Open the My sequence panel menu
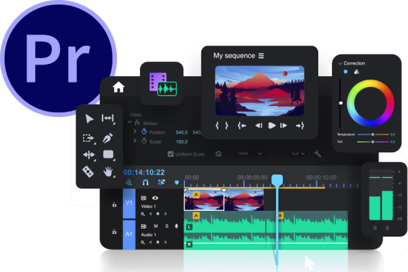This screenshot has height=272, width=408. (261, 56)
